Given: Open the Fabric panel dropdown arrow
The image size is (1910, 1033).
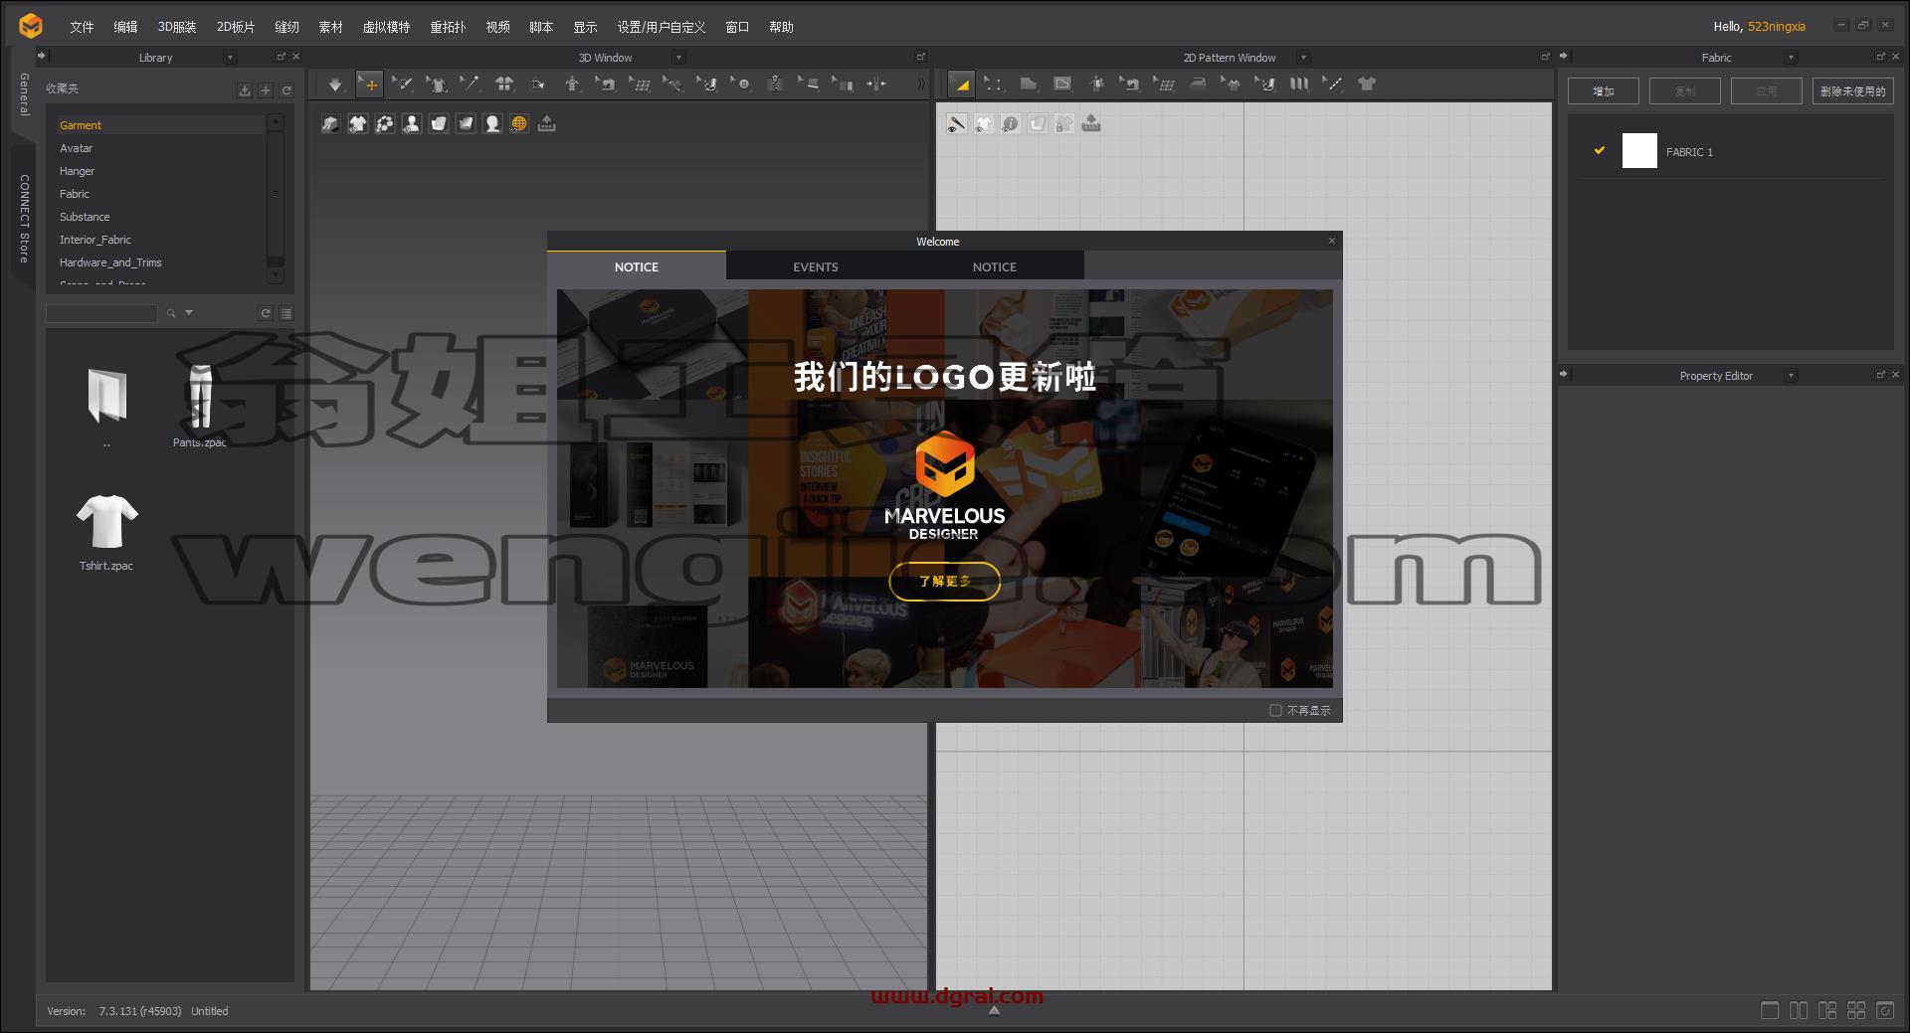Looking at the screenshot, I should [x=1792, y=58].
